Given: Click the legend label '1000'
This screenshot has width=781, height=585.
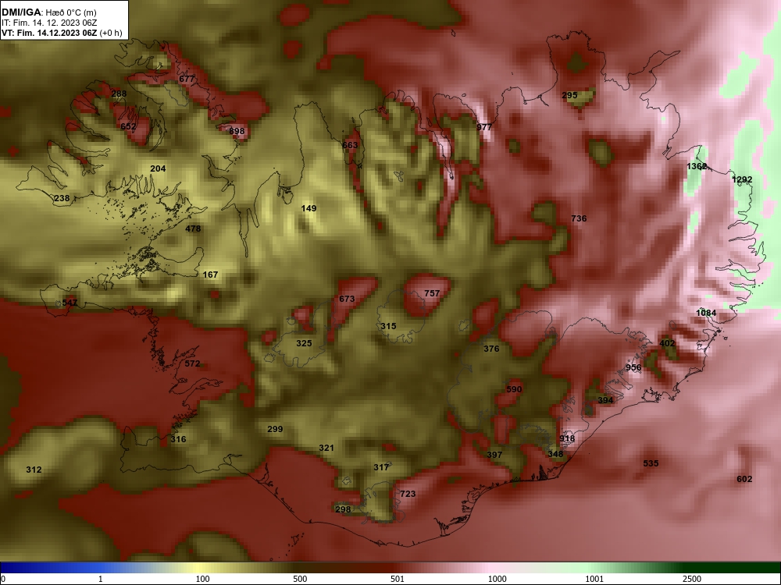Looking at the screenshot, I should pyautogui.click(x=497, y=579).
